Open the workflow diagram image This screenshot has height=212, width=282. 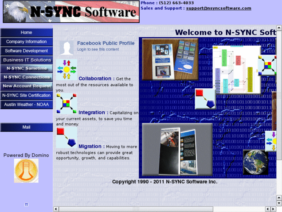tap(237, 70)
